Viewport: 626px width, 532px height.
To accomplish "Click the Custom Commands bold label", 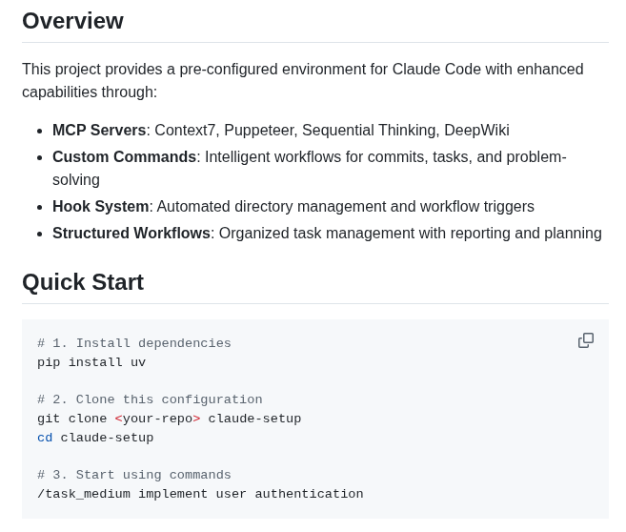I will [x=124, y=157].
